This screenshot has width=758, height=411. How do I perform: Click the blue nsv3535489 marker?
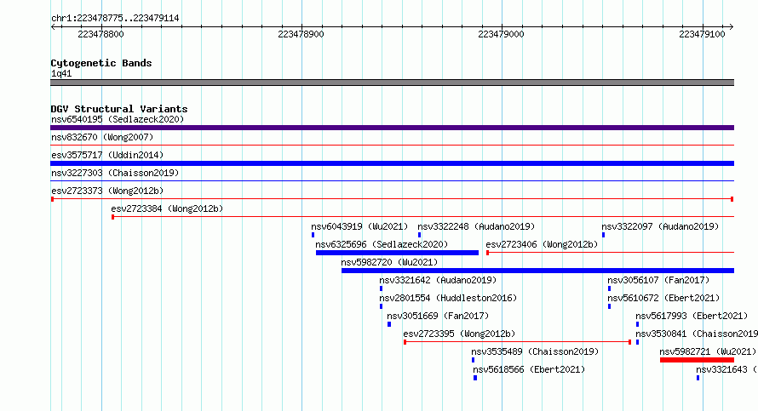473,360
